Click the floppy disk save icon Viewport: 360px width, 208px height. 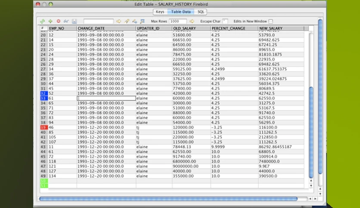[x=74, y=21]
